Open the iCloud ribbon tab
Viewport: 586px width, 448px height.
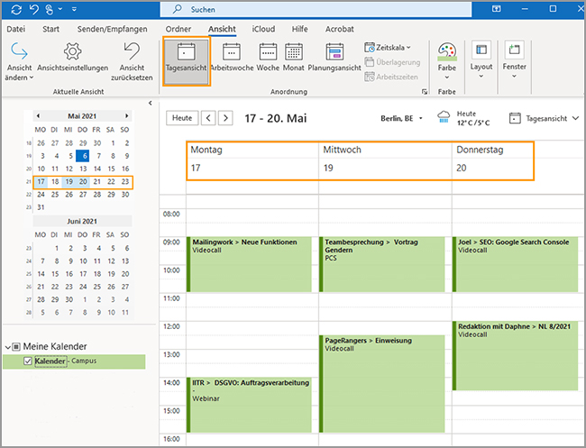click(x=263, y=29)
